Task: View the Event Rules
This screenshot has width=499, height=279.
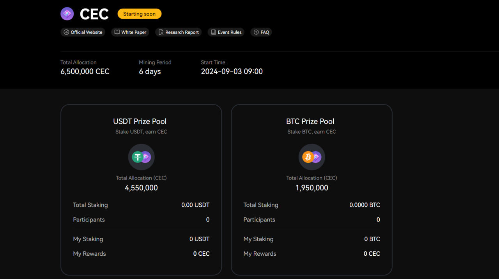Action: coord(230,32)
